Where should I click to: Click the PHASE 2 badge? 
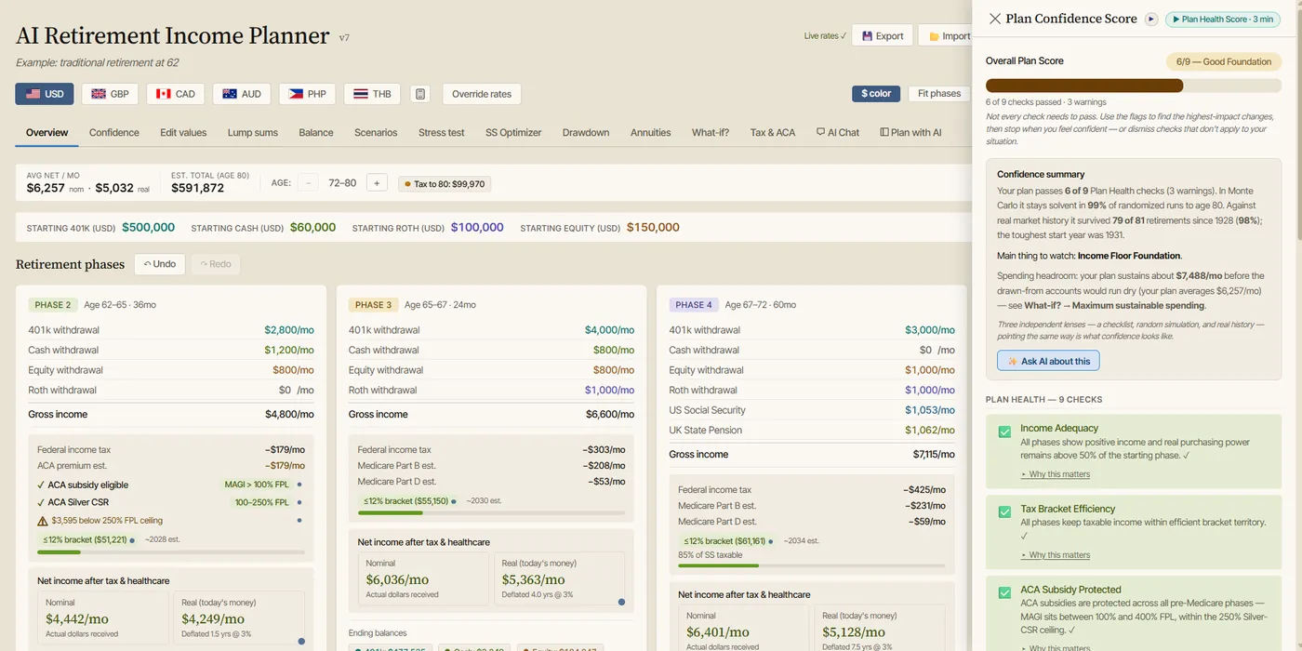53,305
